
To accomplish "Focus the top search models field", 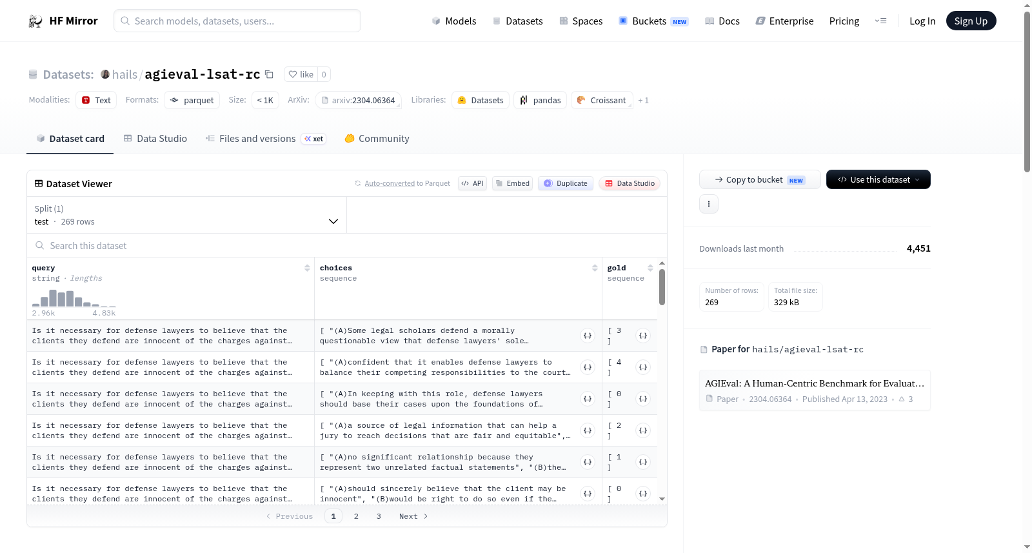I will click(237, 21).
